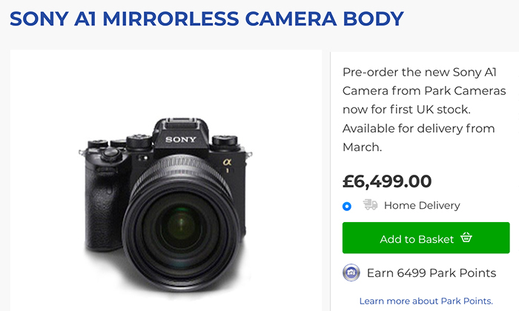Screen dimensions: 519x311
Task: Click the Home Delivery label text
Action: tap(422, 206)
